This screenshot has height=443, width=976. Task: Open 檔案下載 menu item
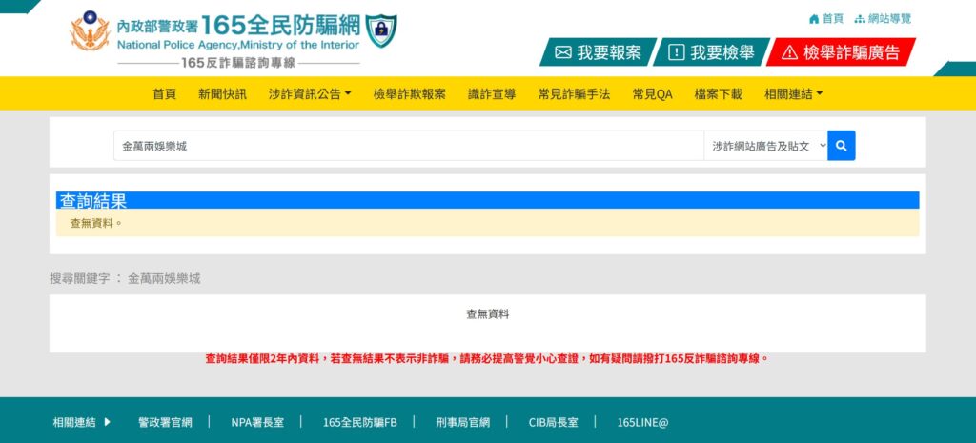point(719,94)
